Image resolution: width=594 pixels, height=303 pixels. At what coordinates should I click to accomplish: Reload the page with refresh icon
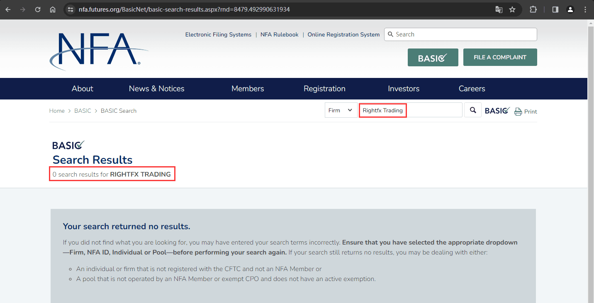pyautogui.click(x=38, y=10)
